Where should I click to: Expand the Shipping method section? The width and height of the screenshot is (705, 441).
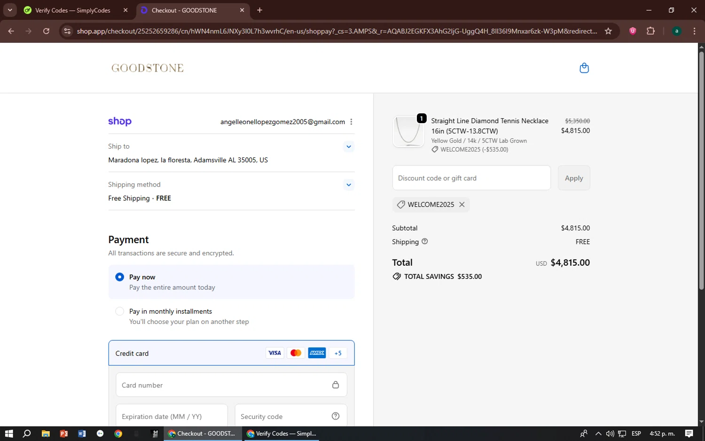[349, 185]
